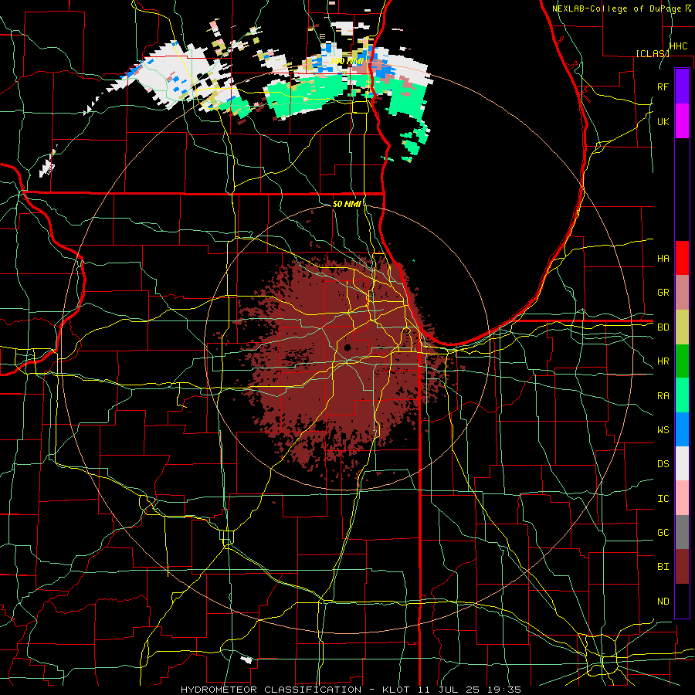Screen dimensions: 695x695
Task: Pick the olive yellow BD legend swatch
Action: (x=682, y=327)
